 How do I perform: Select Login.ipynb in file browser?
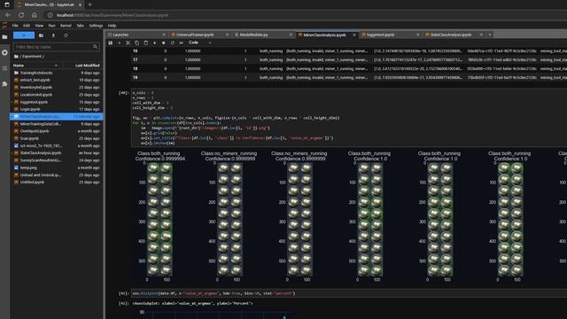pos(56,109)
